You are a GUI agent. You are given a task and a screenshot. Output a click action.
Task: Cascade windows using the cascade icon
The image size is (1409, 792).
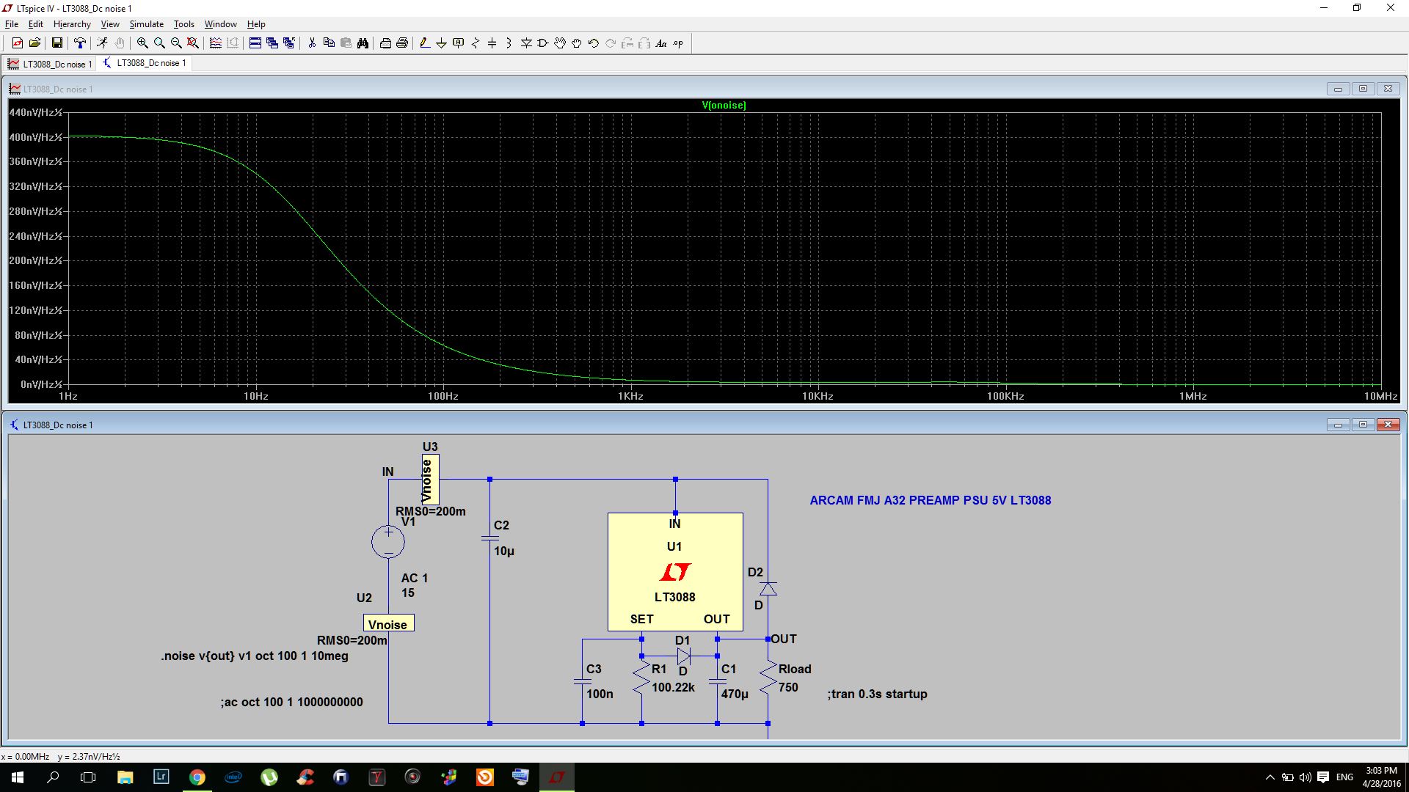pos(272,43)
